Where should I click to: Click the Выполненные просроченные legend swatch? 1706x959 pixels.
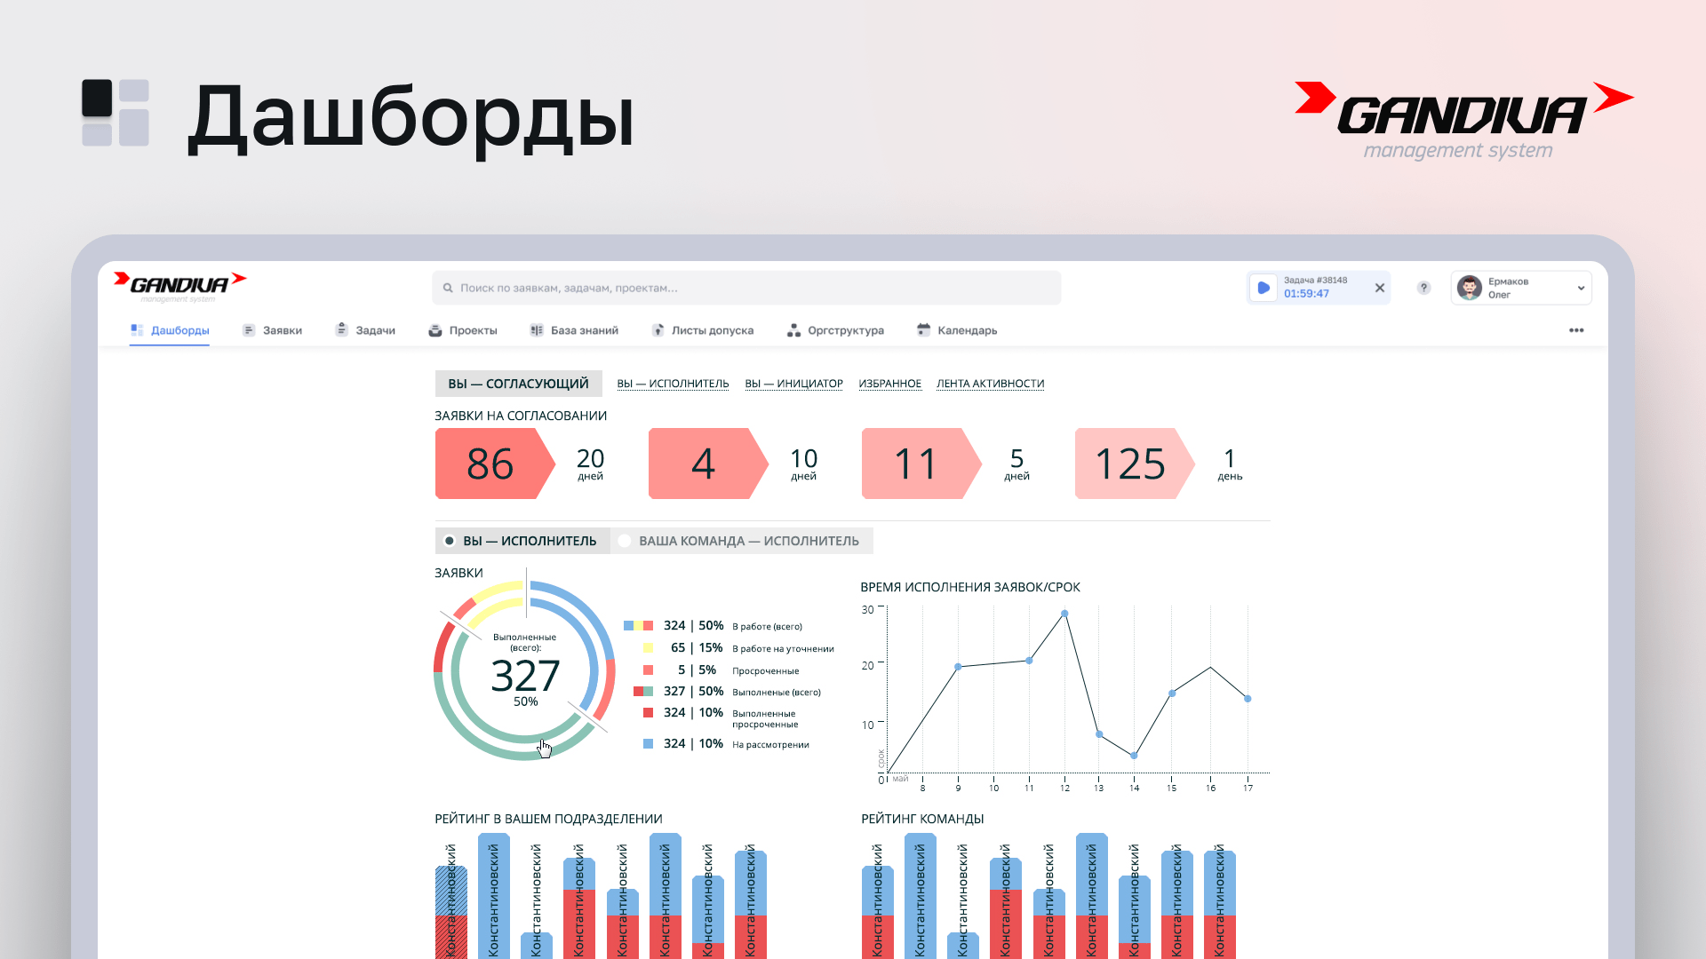point(648,713)
